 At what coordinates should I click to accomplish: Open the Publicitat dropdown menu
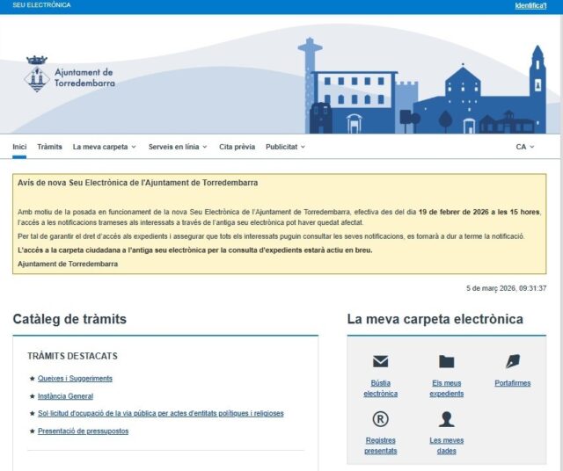tap(285, 147)
